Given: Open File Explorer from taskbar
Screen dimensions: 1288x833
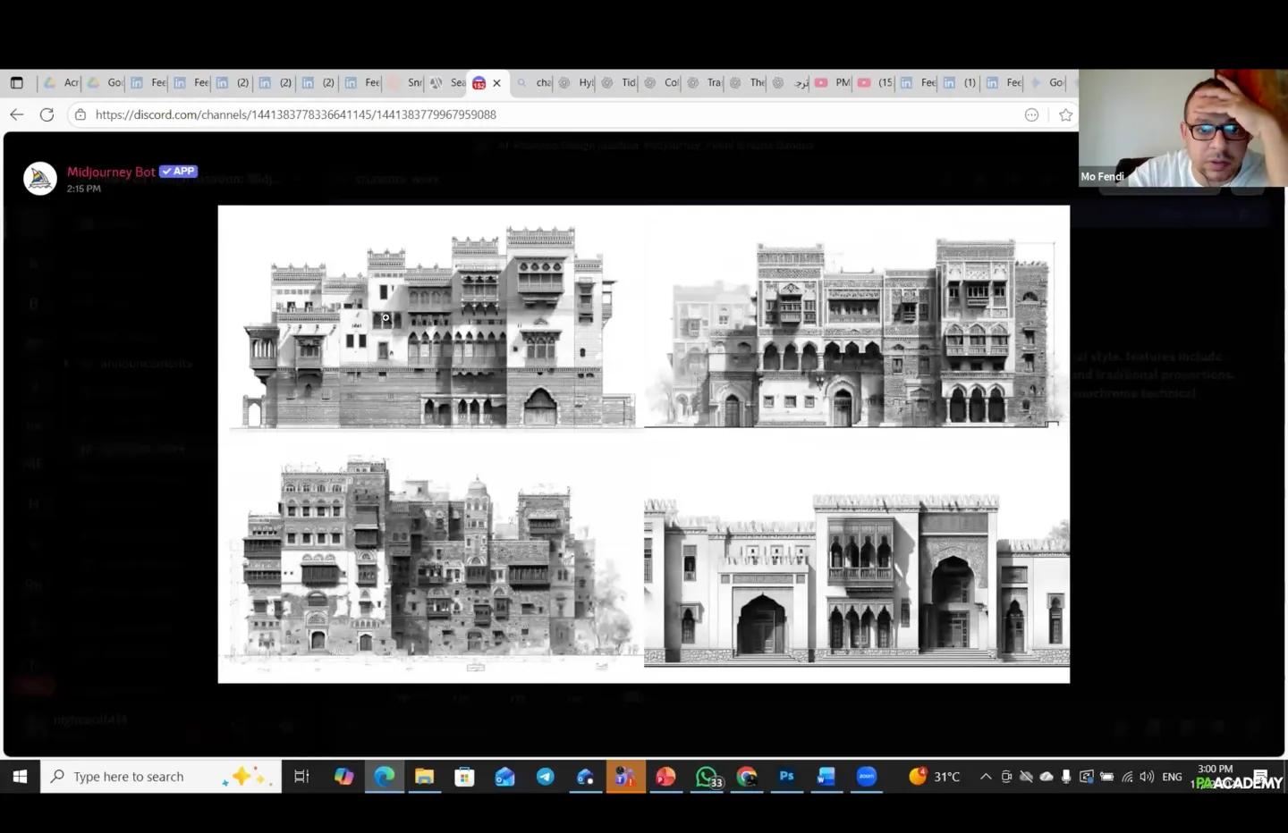Looking at the screenshot, I should pos(424,777).
